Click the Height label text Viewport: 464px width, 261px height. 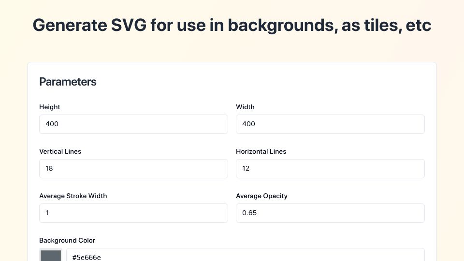50,107
